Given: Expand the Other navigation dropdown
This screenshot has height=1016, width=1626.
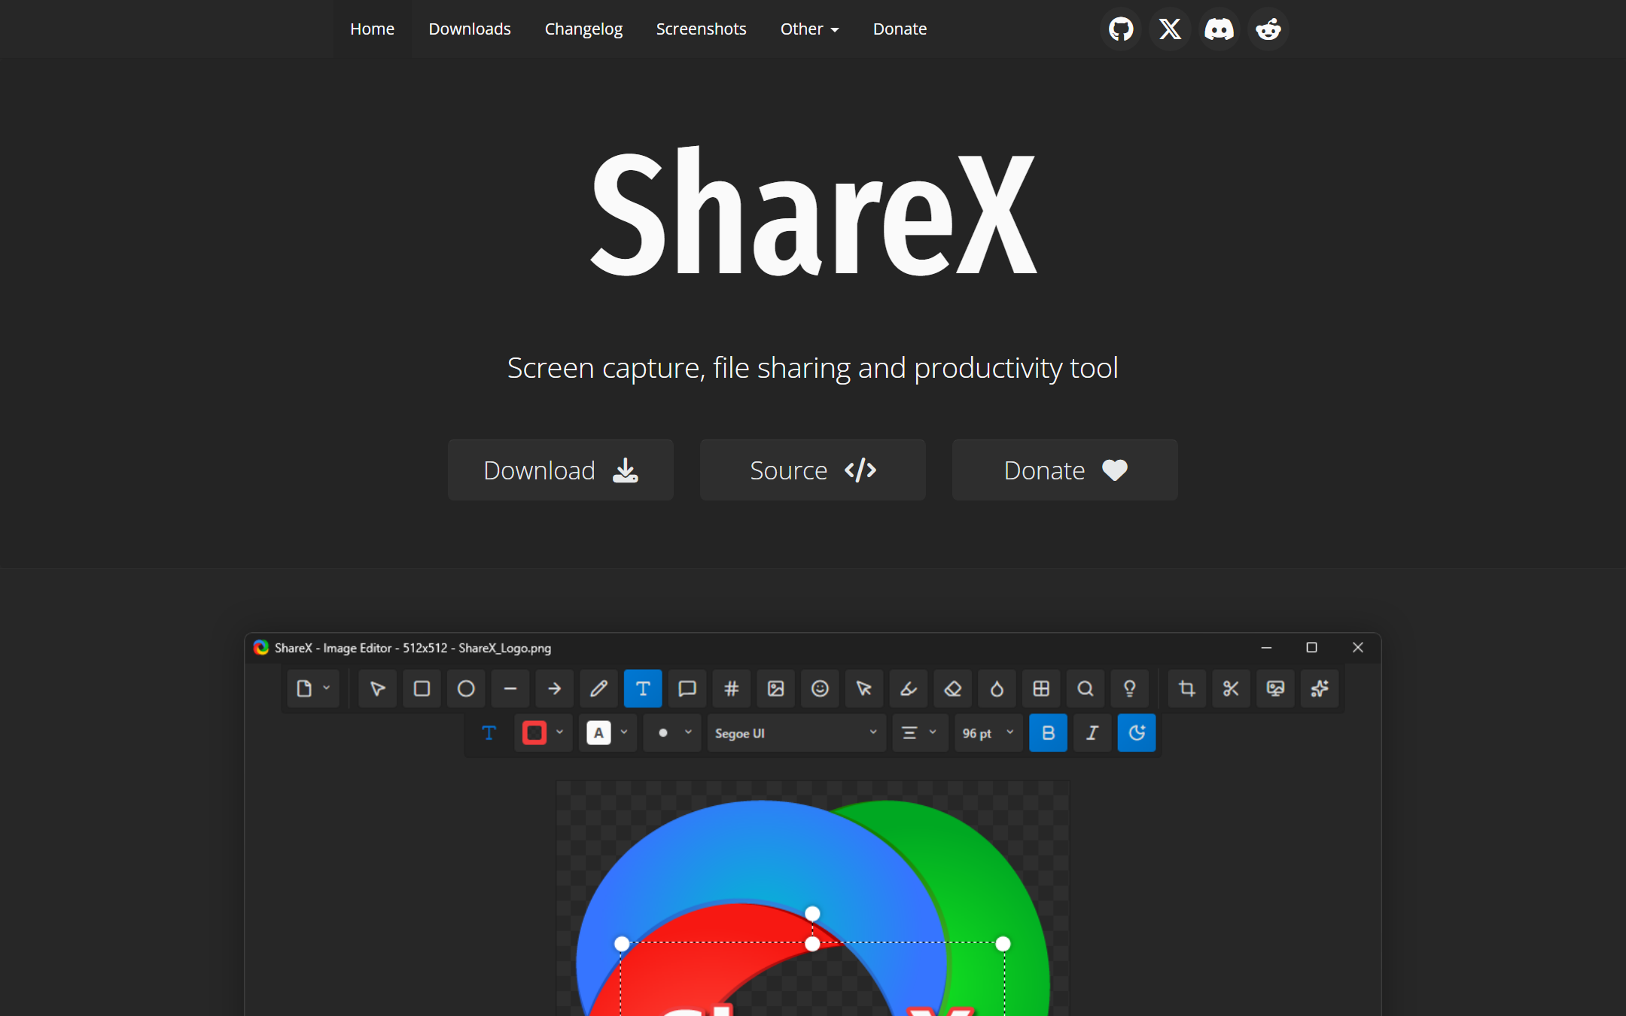Looking at the screenshot, I should point(809,29).
